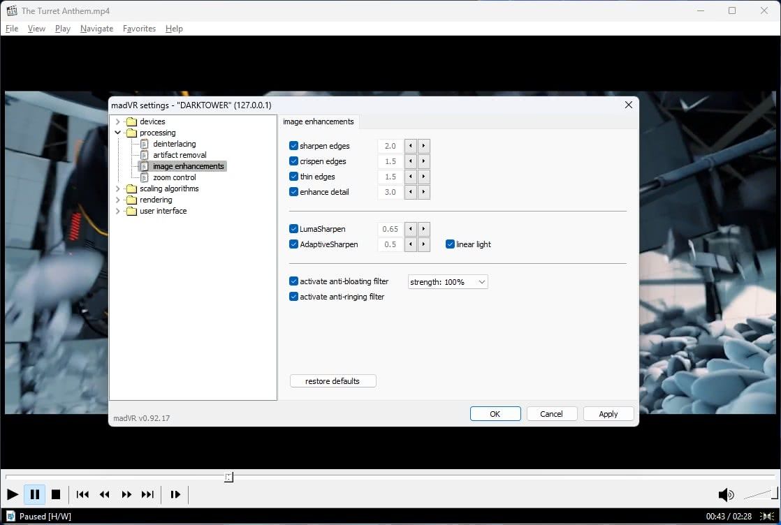Click the rewind (decrease speed) icon
The width and height of the screenshot is (781, 525).
(x=104, y=494)
